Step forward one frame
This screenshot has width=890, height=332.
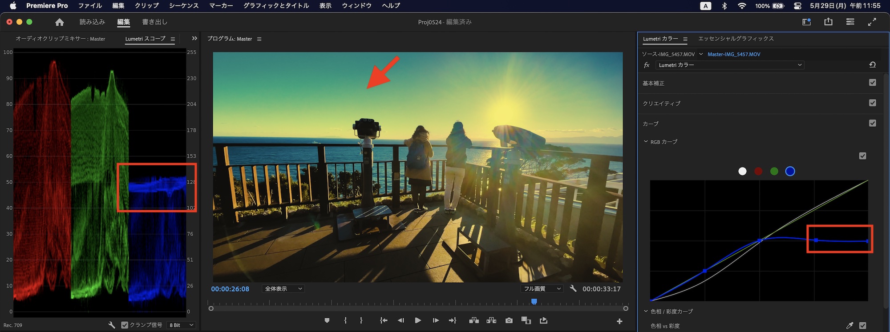(x=435, y=320)
